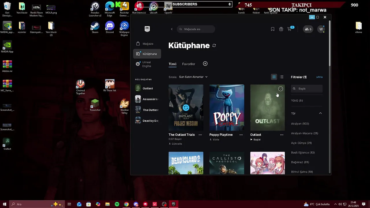Add a new collection with plus icon
The height and width of the screenshot is (208, 370).
pos(205,64)
